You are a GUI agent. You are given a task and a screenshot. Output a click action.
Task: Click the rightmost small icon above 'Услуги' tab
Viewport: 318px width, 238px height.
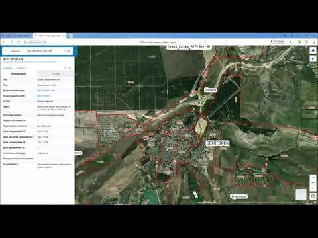(x=70, y=68)
